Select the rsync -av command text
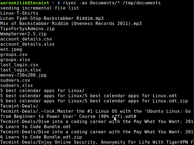 pos(75,3)
